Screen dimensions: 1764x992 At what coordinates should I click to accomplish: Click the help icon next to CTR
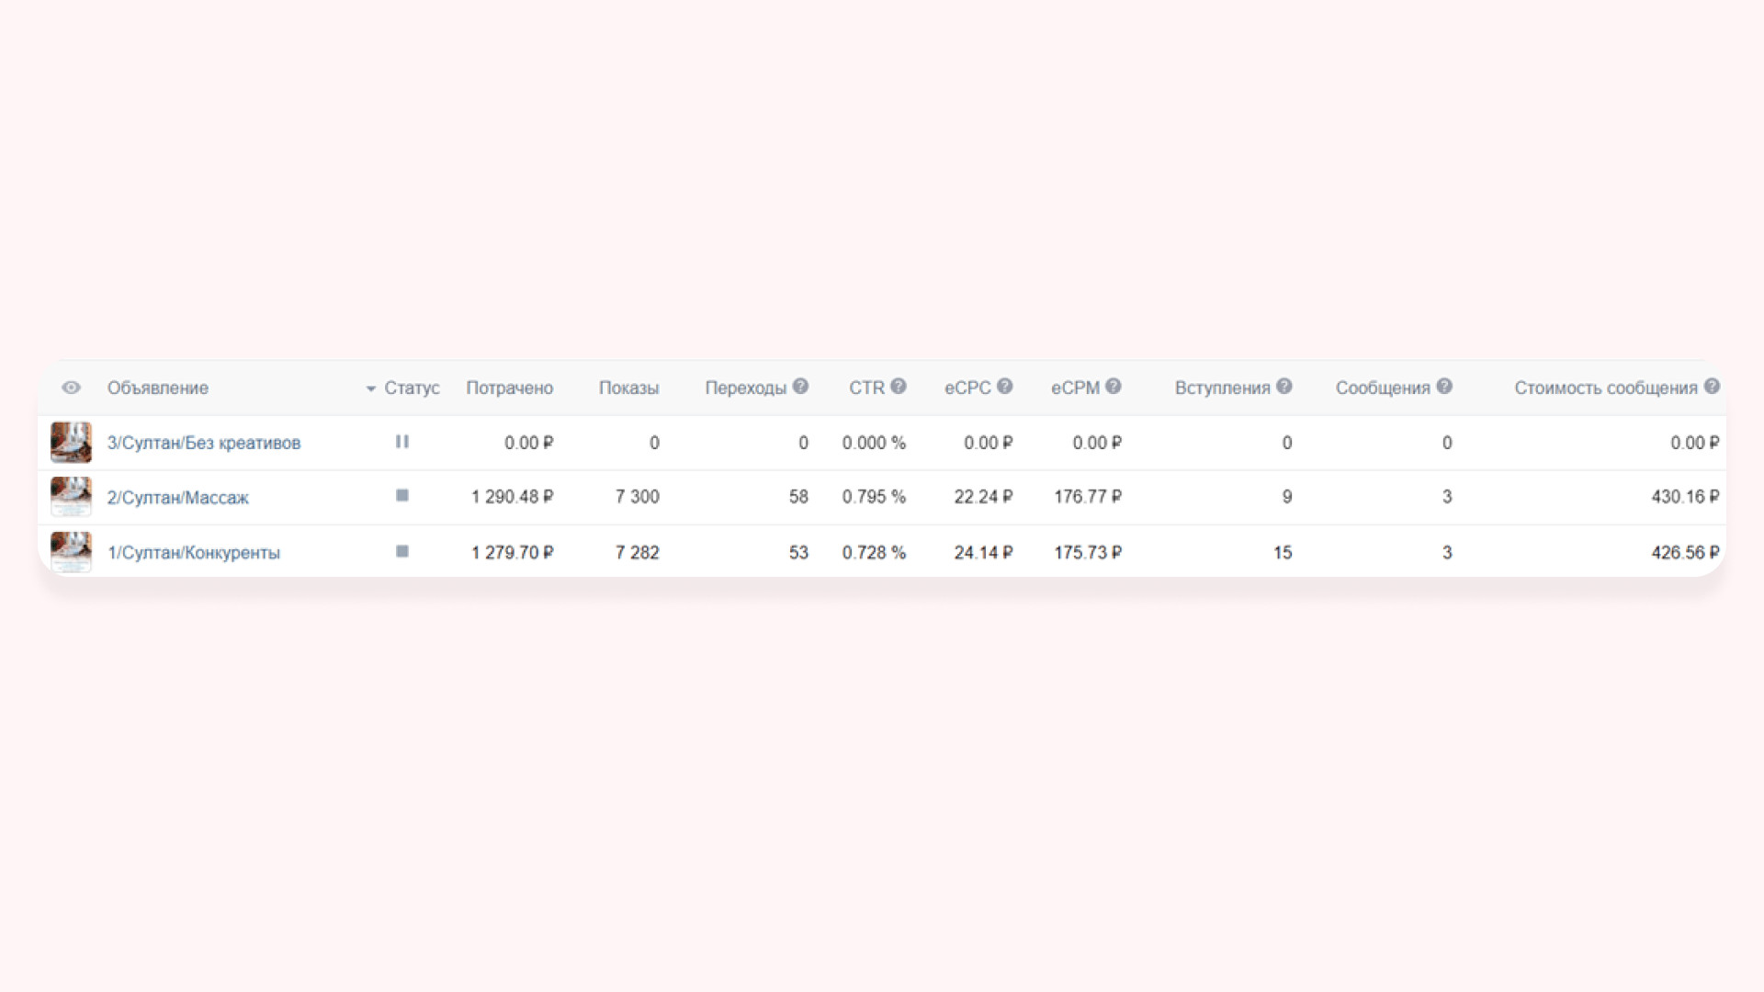(x=899, y=387)
